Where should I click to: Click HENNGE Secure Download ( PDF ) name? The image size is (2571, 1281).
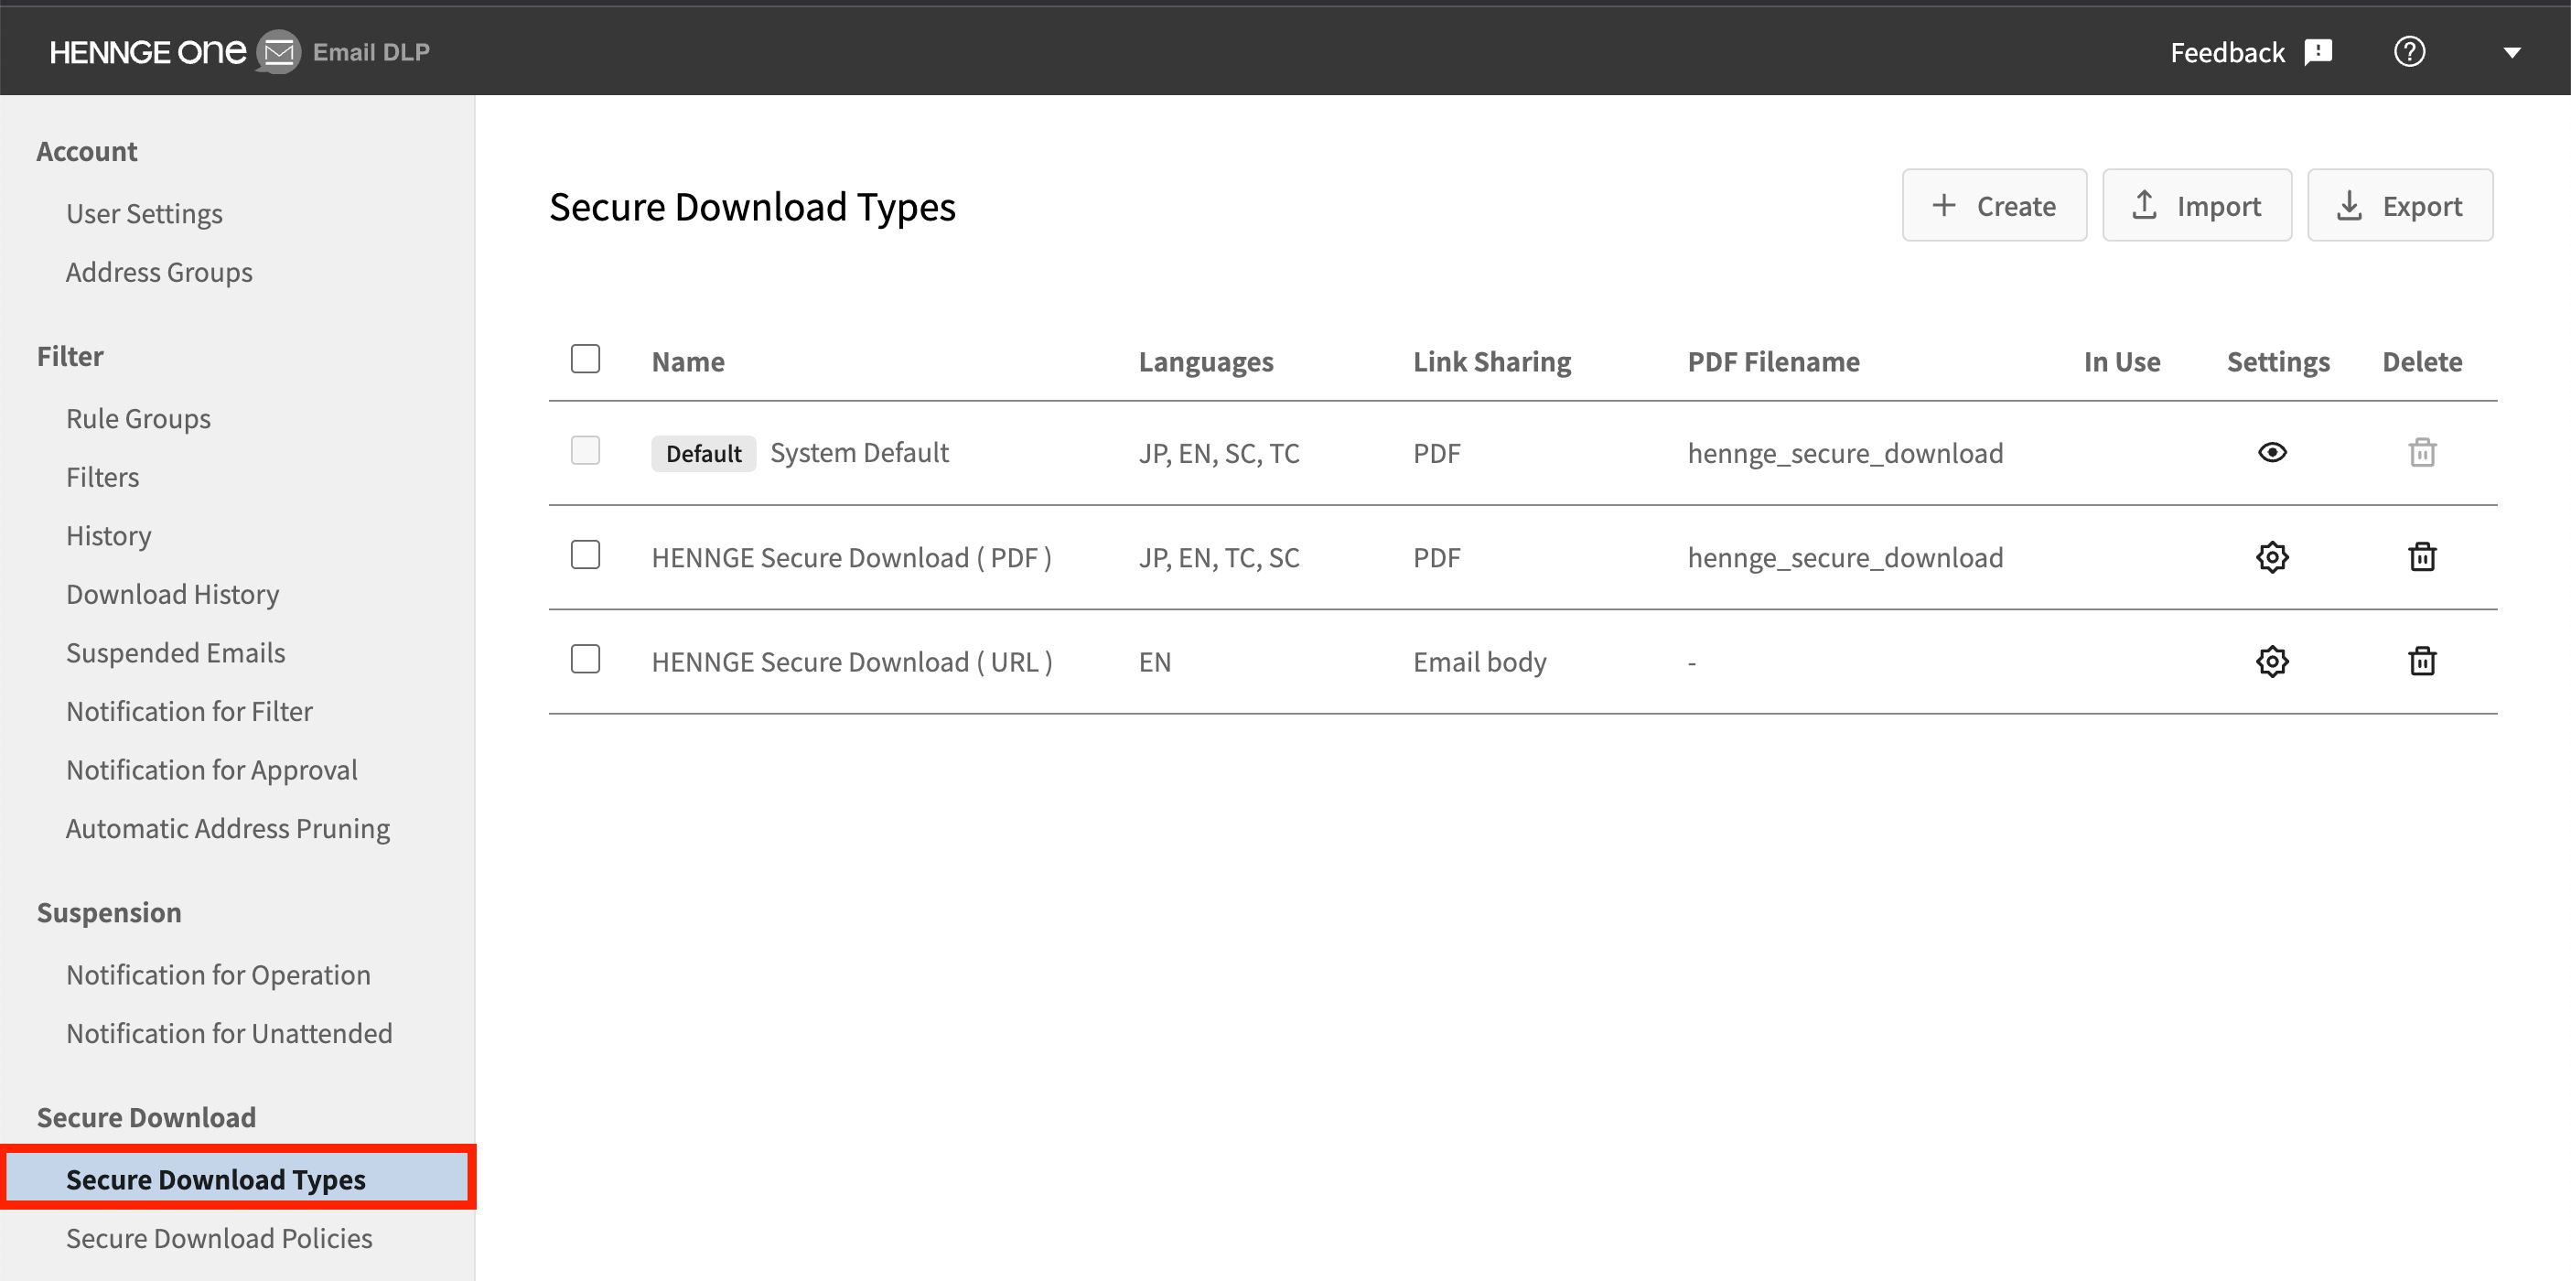[851, 557]
